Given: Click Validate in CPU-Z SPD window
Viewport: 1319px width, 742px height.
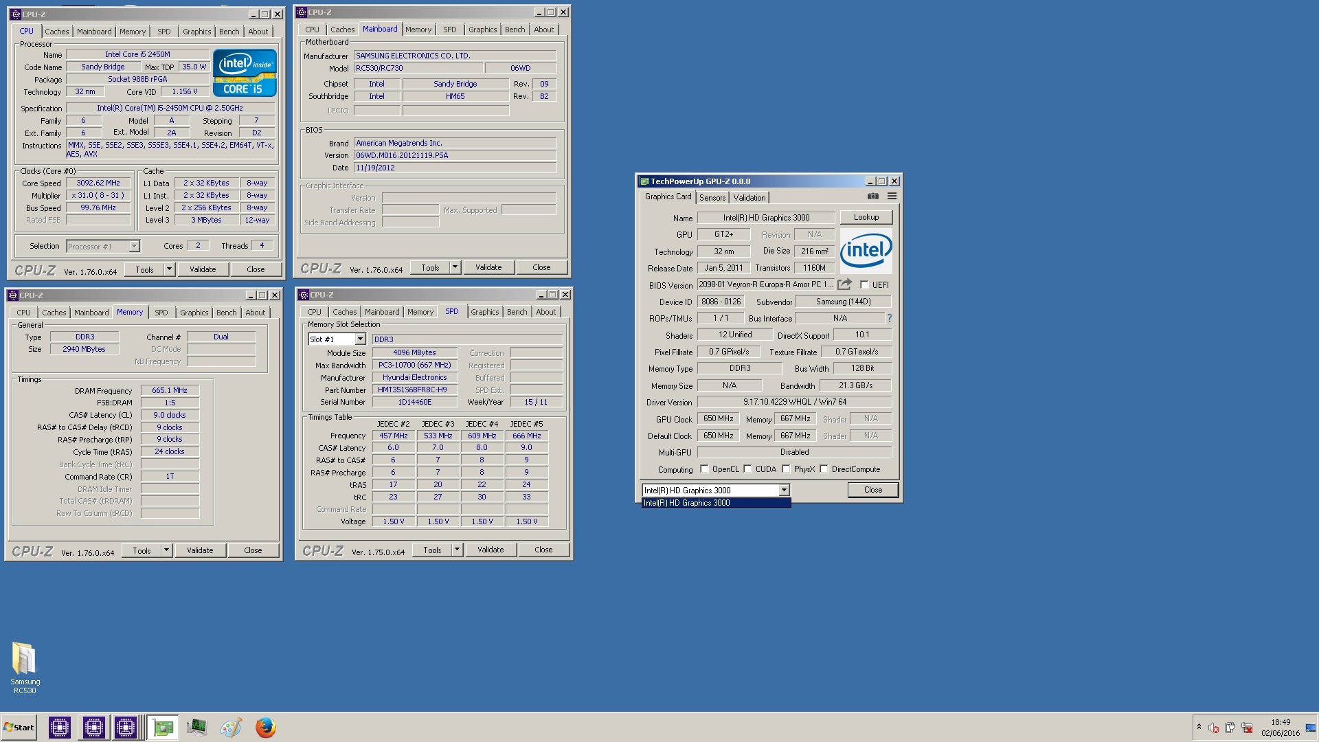Looking at the screenshot, I should pos(491,550).
